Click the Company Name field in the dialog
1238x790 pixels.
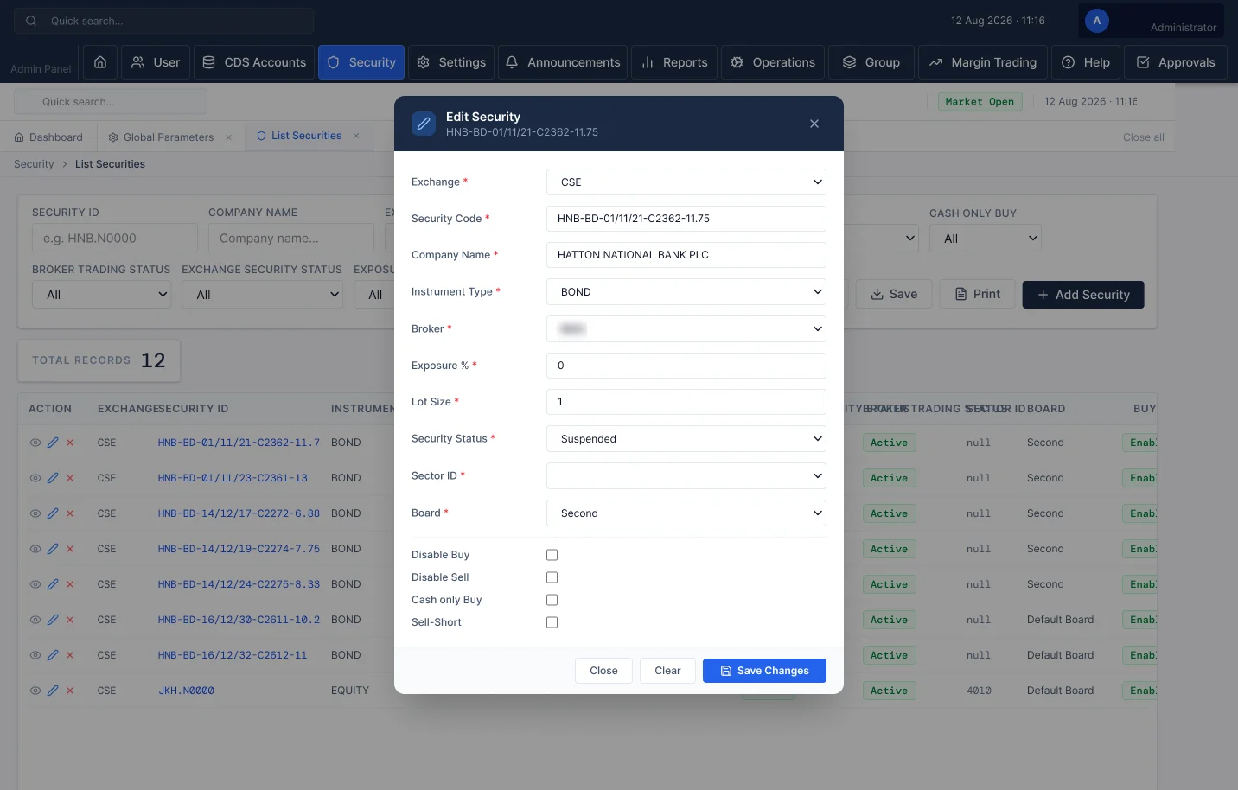[686, 255]
